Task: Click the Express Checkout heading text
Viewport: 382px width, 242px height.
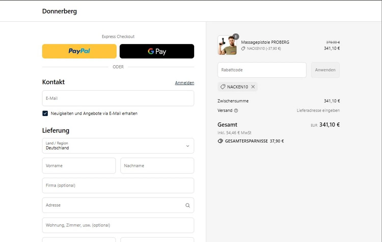Action: click(x=118, y=36)
